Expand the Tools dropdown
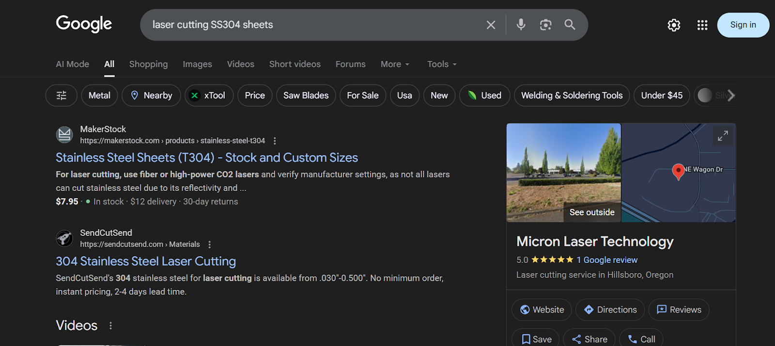The height and width of the screenshot is (346, 775). point(442,64)
